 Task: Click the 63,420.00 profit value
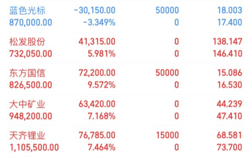point(97,104)
